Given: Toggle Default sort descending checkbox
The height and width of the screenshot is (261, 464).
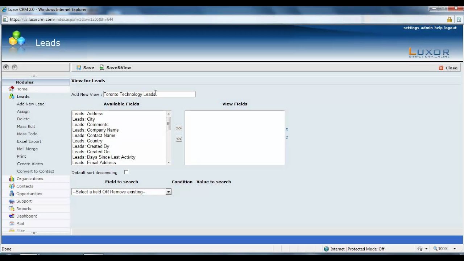Looking at the screenshot, I should [126, 172].
